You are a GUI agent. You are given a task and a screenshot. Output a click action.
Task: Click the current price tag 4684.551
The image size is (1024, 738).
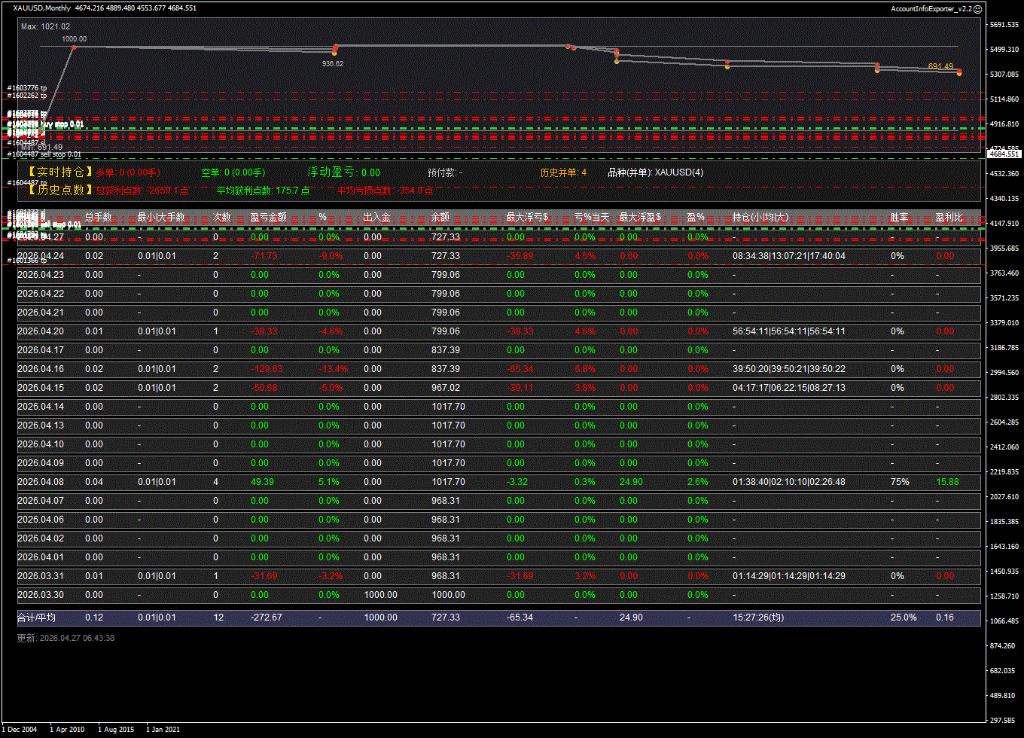(x=1003, y=154)
